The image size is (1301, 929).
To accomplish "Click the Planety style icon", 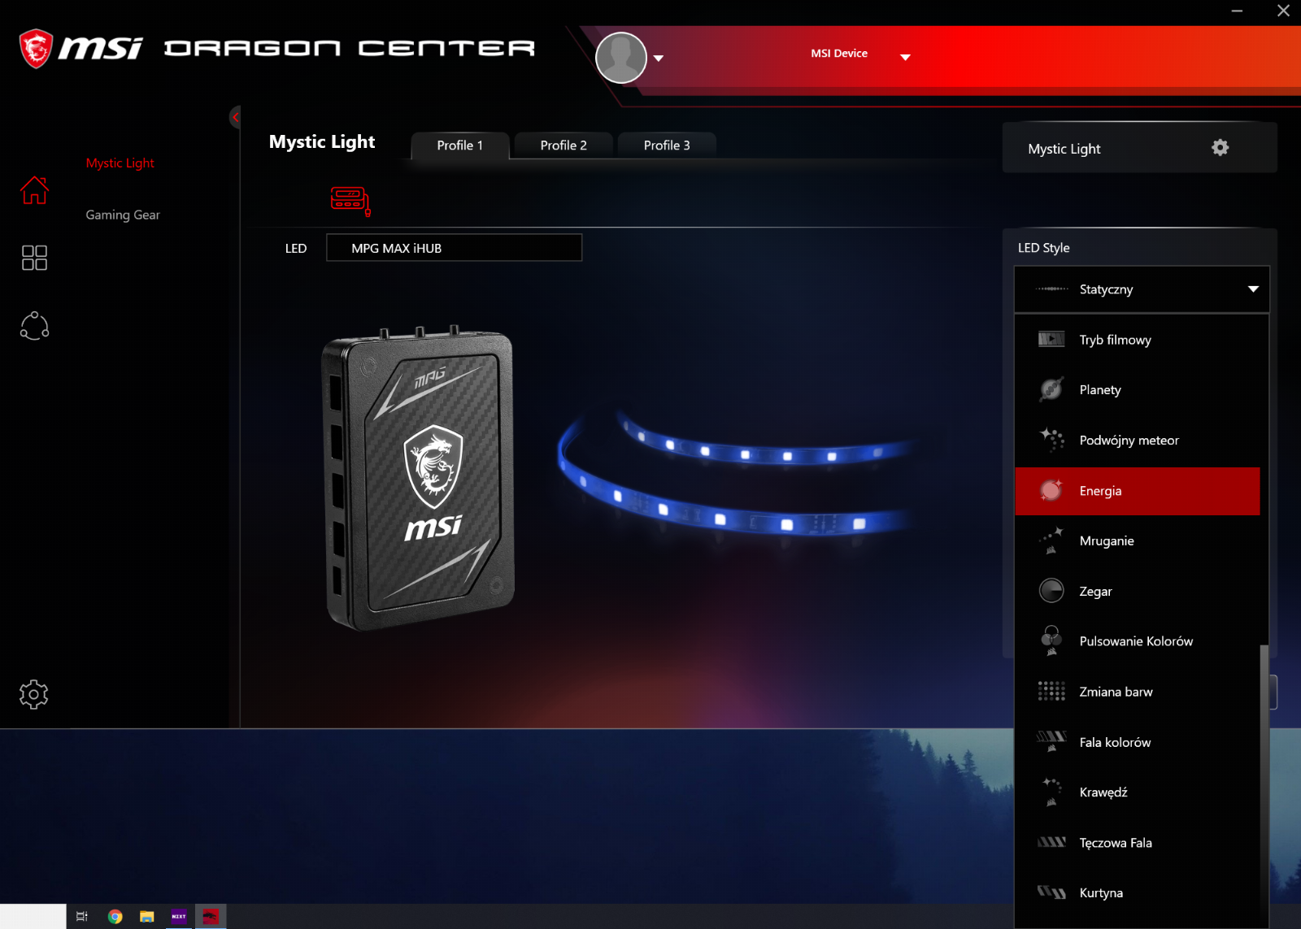I will point(1051,389).
